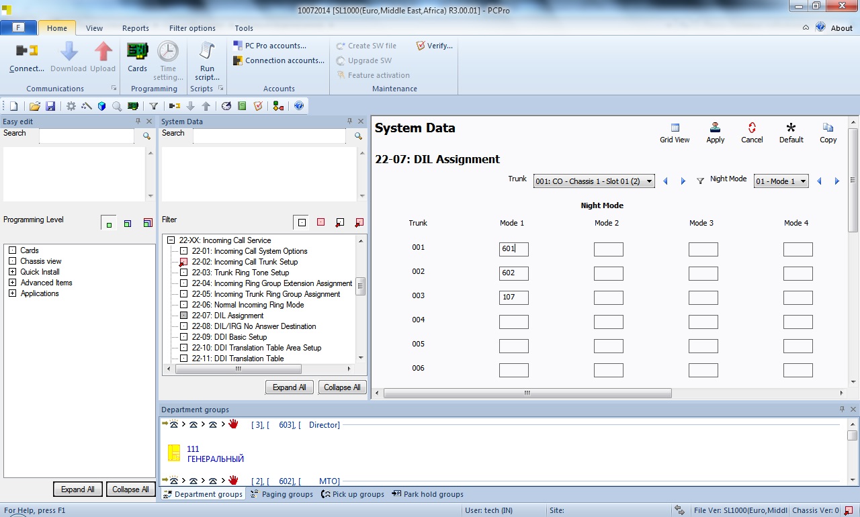Open the Night Mode dropdown showing 01 - Mode 1
Screen dimensions: 860x517
[781, 181]
